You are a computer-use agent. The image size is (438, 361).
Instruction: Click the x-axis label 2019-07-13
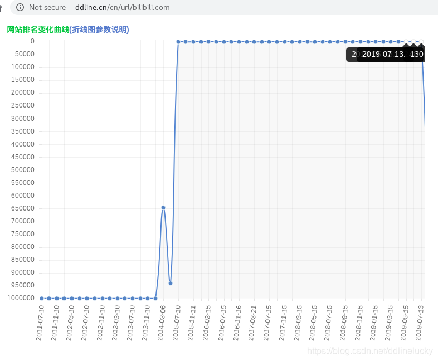coord(420,323)
